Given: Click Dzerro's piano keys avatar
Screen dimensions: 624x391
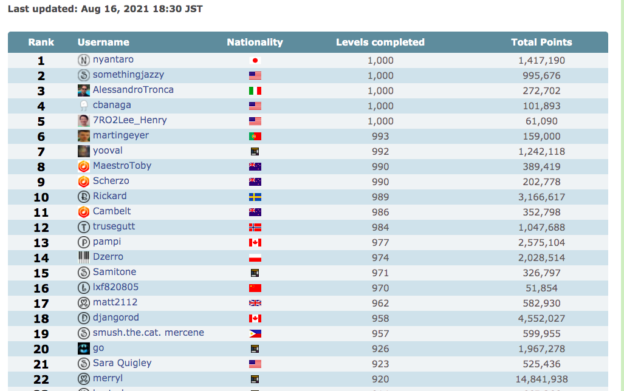Looking at the screenshot, I should click(x=84, y=257).
